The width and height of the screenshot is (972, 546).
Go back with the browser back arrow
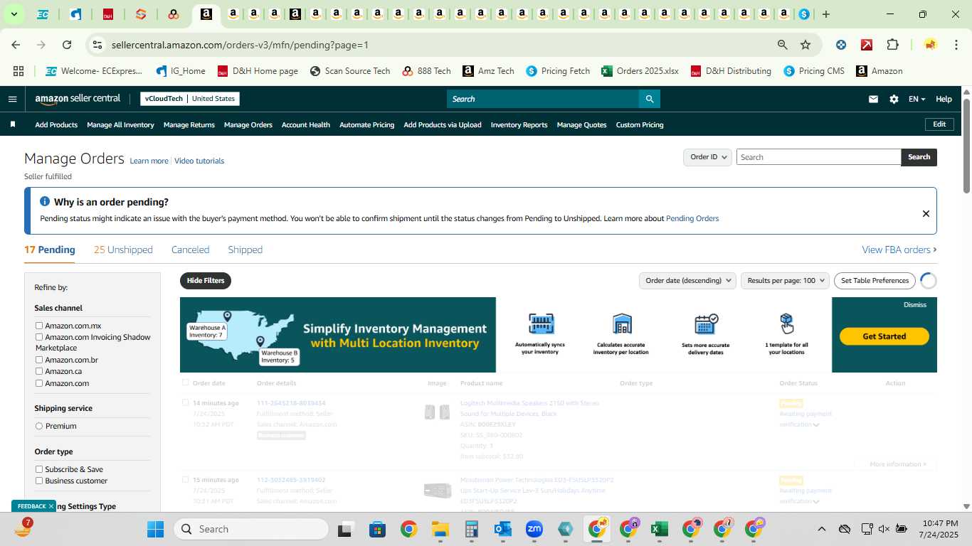pos(16,45)
